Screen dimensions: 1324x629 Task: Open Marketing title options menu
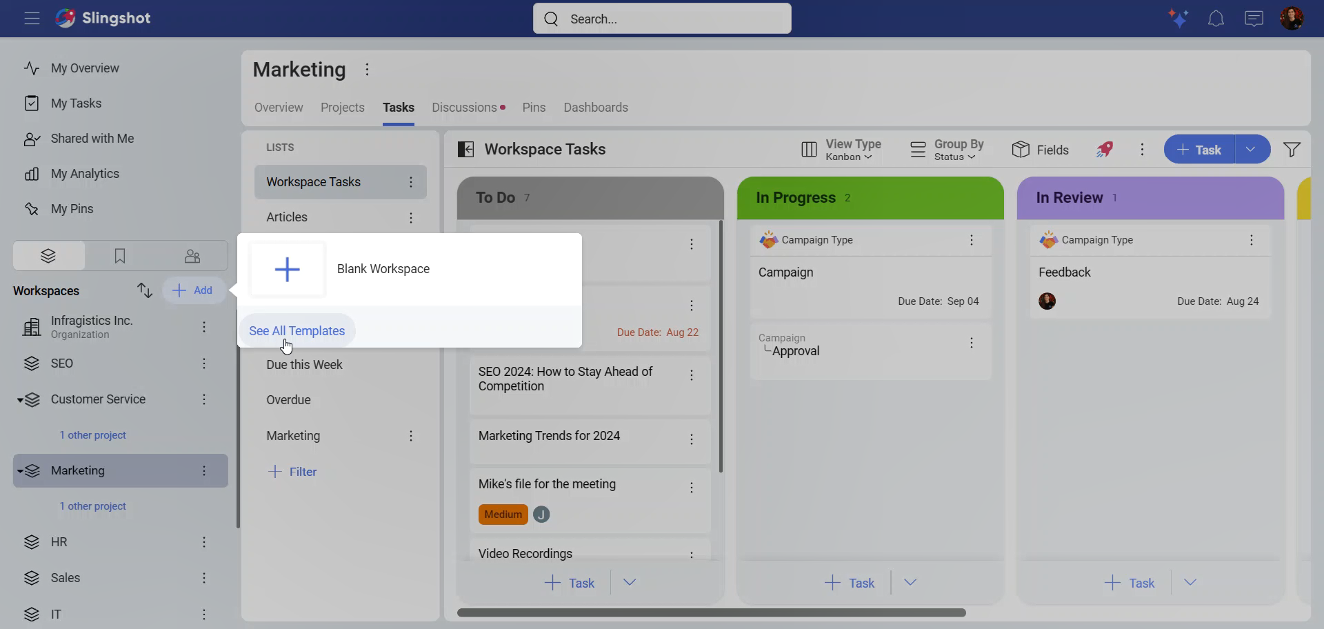(x=368, y=70)
